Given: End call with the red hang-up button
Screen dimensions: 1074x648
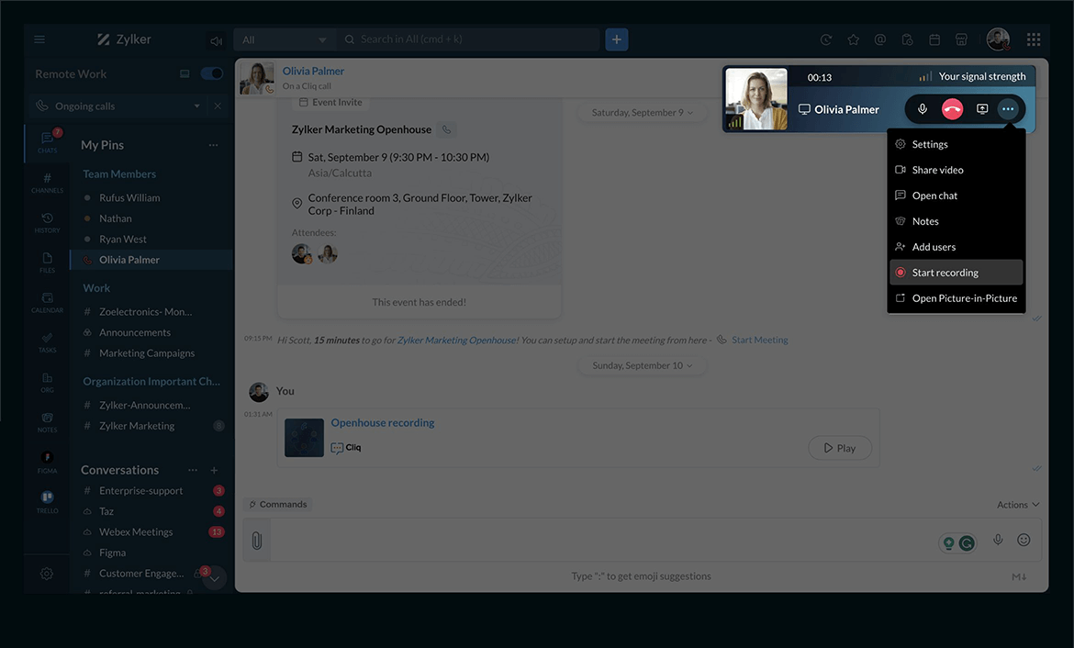Looking at the screenshot, I should coord(952,109).
